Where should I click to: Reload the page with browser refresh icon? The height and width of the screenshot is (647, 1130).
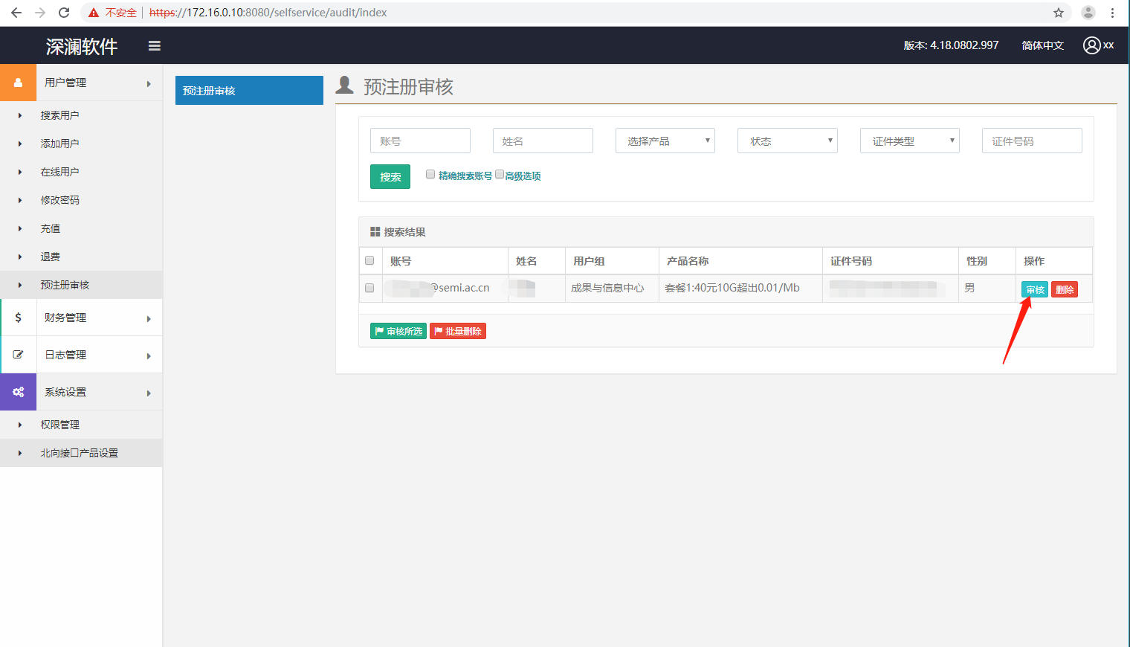(64, 13)
